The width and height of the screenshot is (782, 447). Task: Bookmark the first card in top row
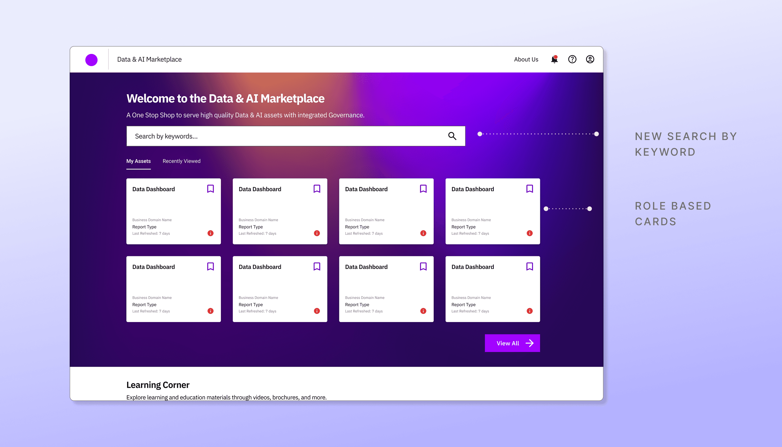[x=210, y=189]
